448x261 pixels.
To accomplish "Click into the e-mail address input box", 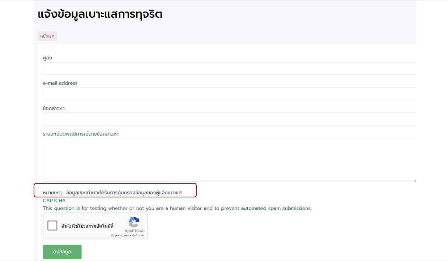I will (x=230, y=94).
